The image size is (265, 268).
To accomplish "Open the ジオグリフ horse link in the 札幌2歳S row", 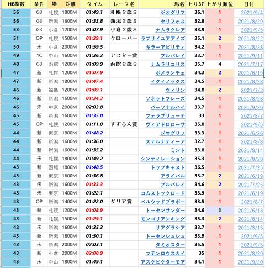I will [173, 13].
